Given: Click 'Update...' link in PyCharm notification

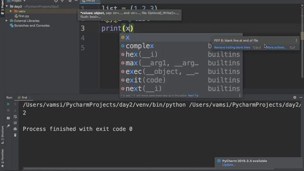Looking at the screenshot, I should click(228, 165).
